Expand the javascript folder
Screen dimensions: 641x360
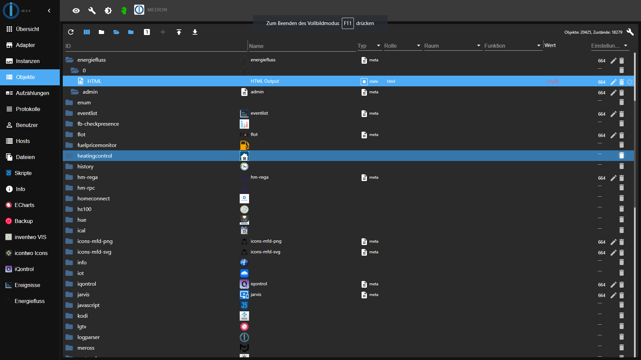click(69, 305)
